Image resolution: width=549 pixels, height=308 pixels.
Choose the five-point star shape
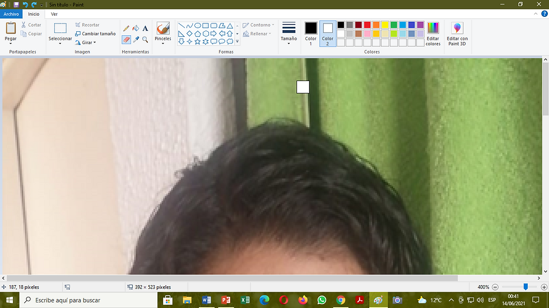tap(197, 41)
